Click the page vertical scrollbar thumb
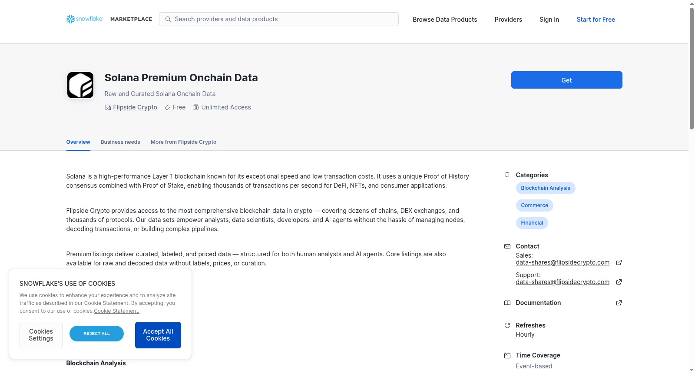The image size is (695, 374). click(x=692, y=68)
